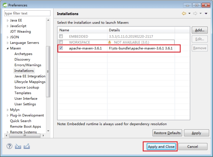The height and width of the screenshot is (157, 213).
Task: Click the yellow Back arrow icon
Action: click(184, 13)
